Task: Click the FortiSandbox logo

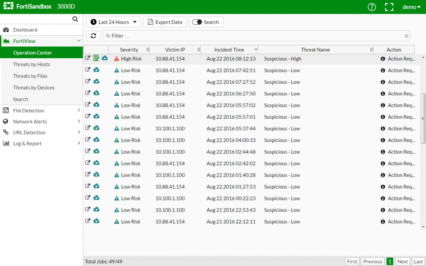Action: (x=27, y=6)
